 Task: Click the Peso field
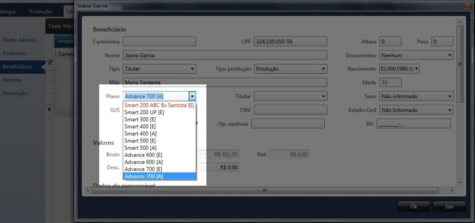(442, 41)
